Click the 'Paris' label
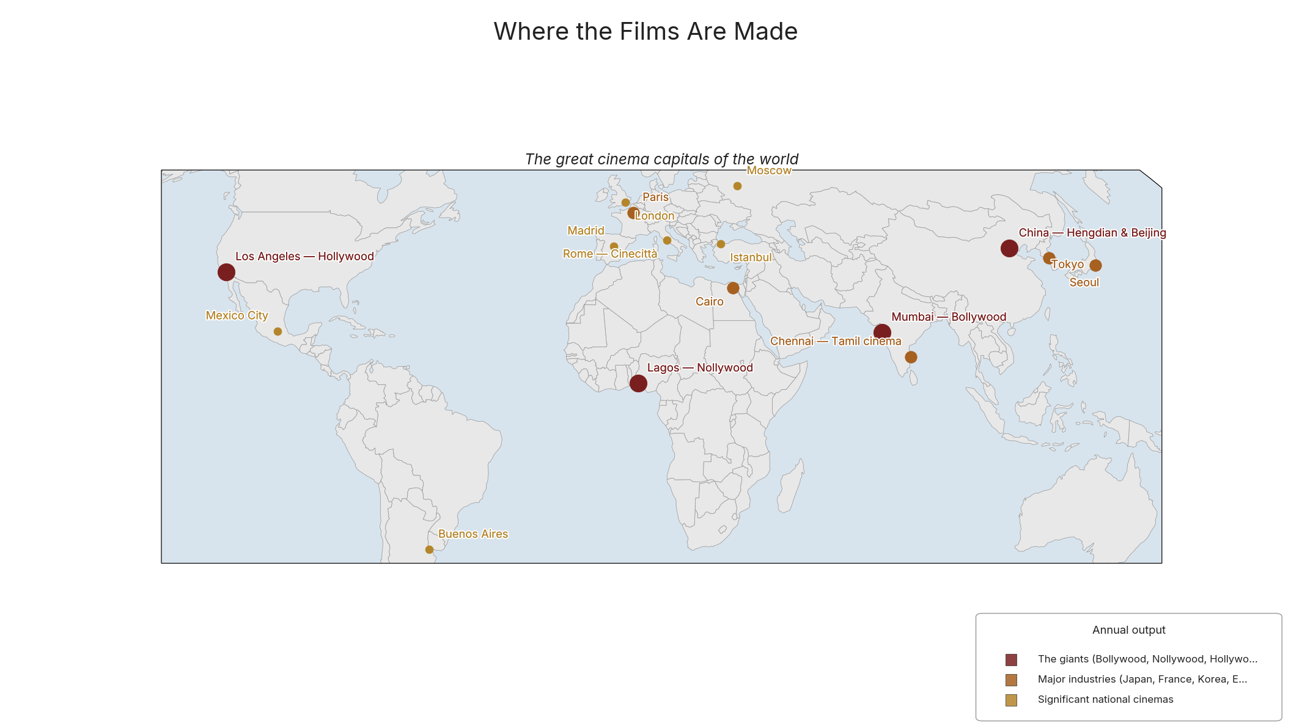The width and height of the screenshot is (1291, 726). 655,197
